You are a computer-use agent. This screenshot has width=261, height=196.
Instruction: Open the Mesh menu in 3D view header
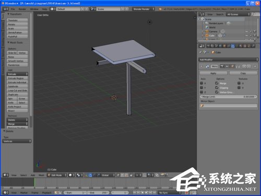pyautogui.click(x=41, y=175)
